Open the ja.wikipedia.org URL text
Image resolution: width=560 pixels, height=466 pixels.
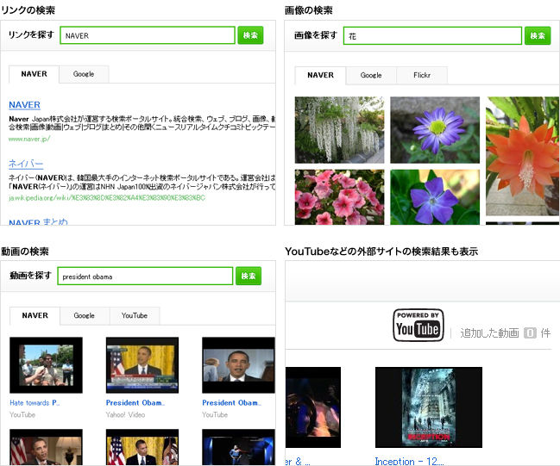(x=107, y=198)
